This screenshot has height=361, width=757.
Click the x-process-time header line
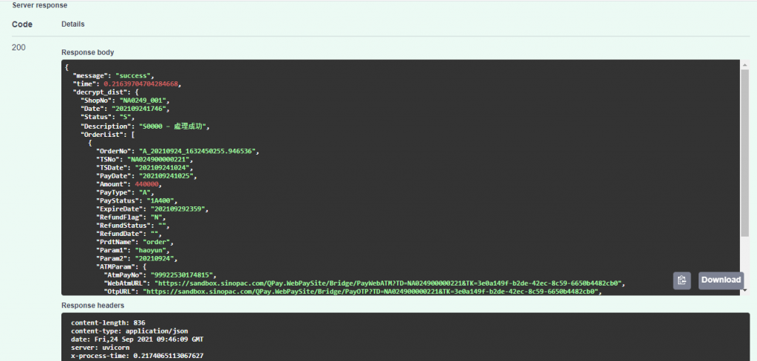click(137, 356)
